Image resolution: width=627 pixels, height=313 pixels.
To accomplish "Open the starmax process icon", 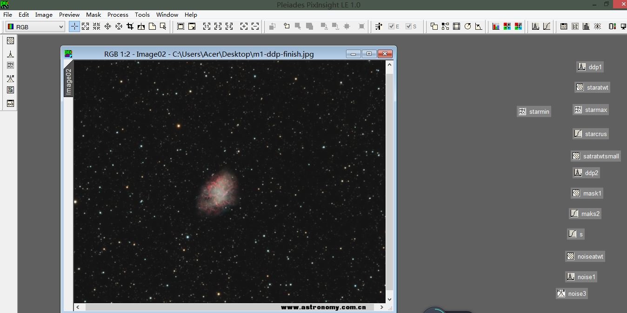I will coord(591,110).
